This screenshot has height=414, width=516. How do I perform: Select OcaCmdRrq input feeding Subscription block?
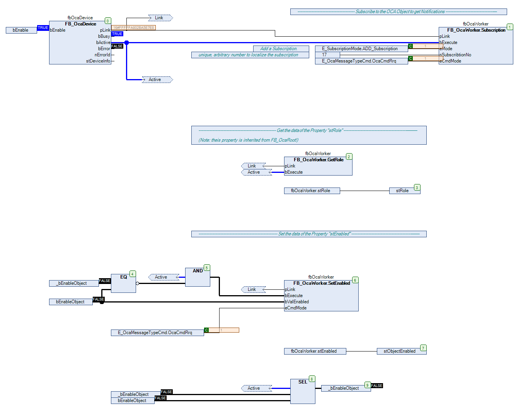(x=361, y=61)
